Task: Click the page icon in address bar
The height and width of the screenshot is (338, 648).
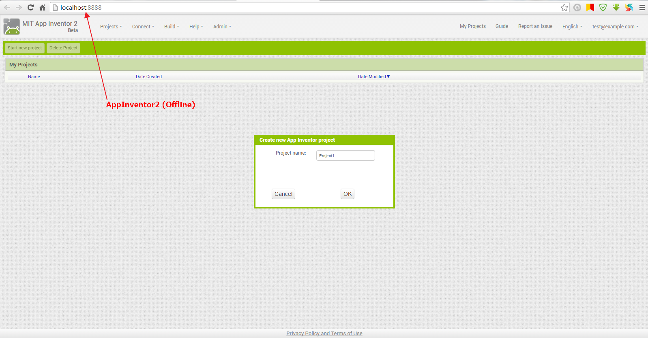Action: [56, 7]
